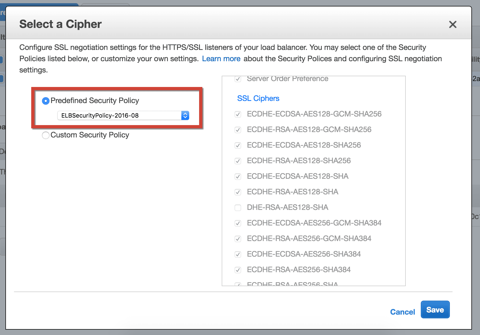Disable the ECDHE-RSA-AES256-SHA384 cipher
The image size is (480, 335).
point(238,270)
